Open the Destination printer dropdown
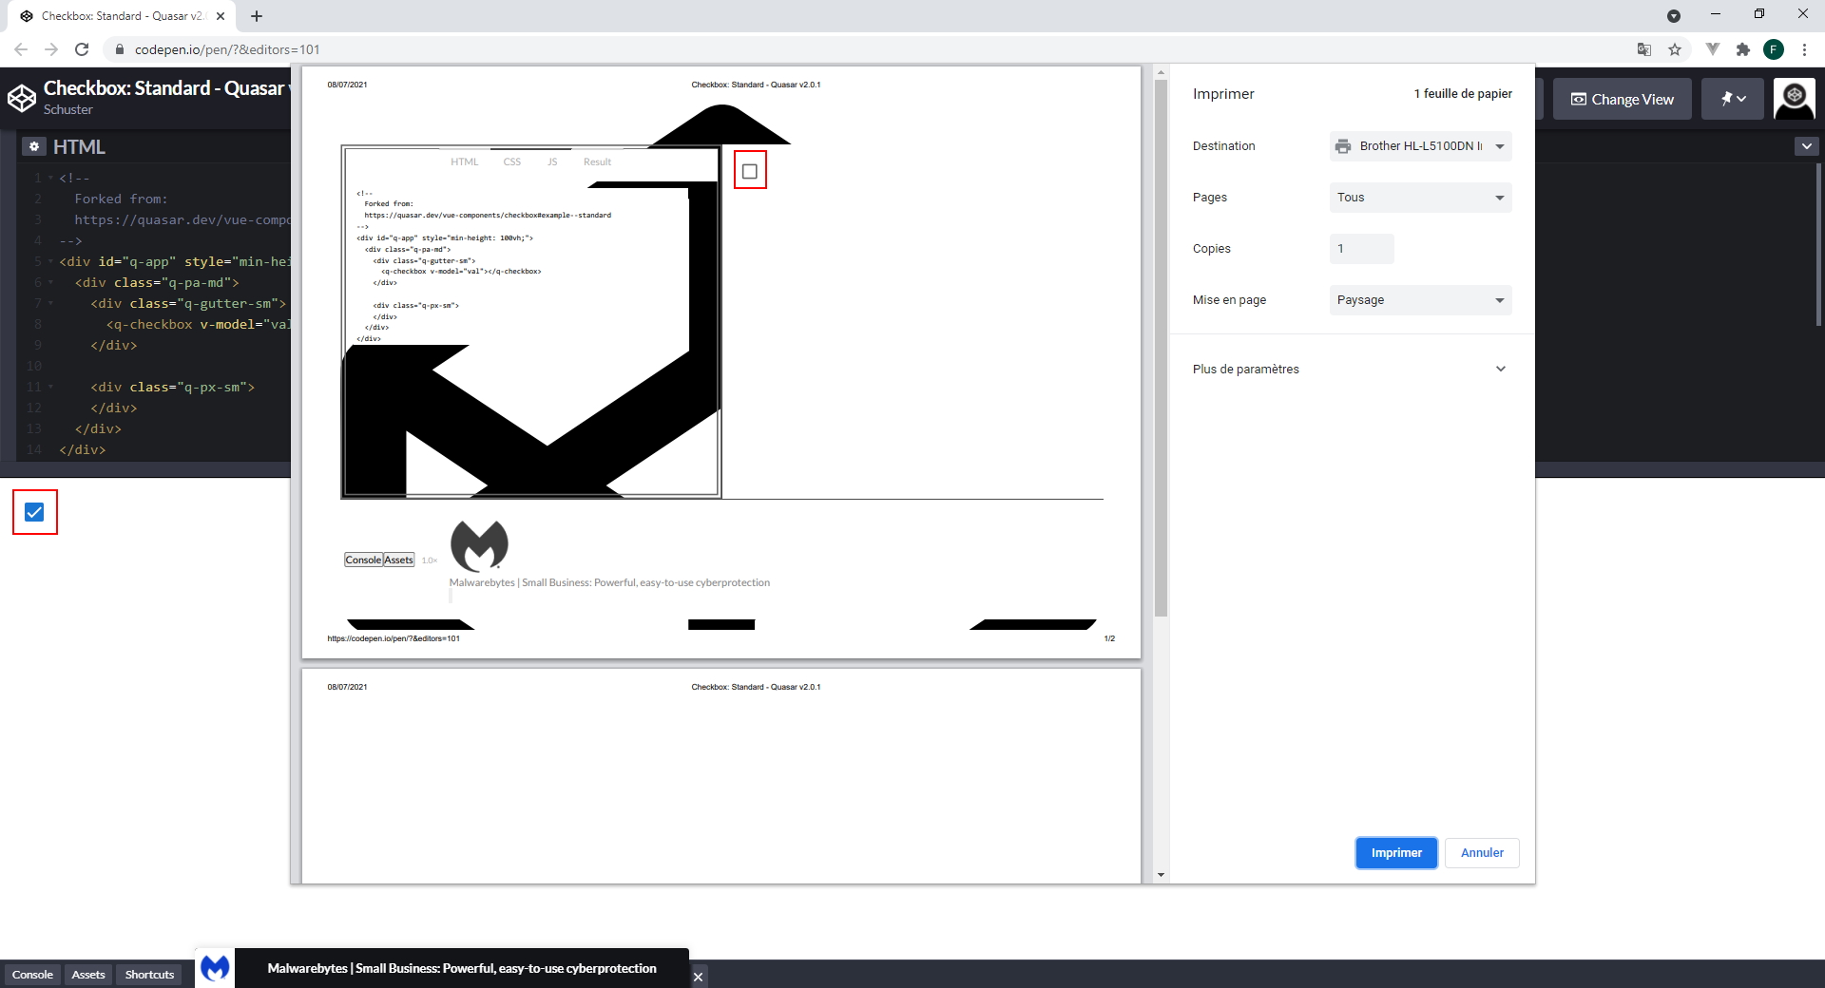Image resolution: width=1825 pixels, height=988 pixels. (x=1419, y=146)
